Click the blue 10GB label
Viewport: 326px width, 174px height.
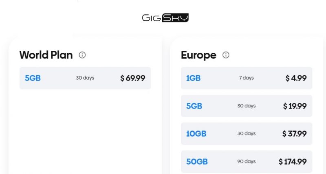[196, 134]
